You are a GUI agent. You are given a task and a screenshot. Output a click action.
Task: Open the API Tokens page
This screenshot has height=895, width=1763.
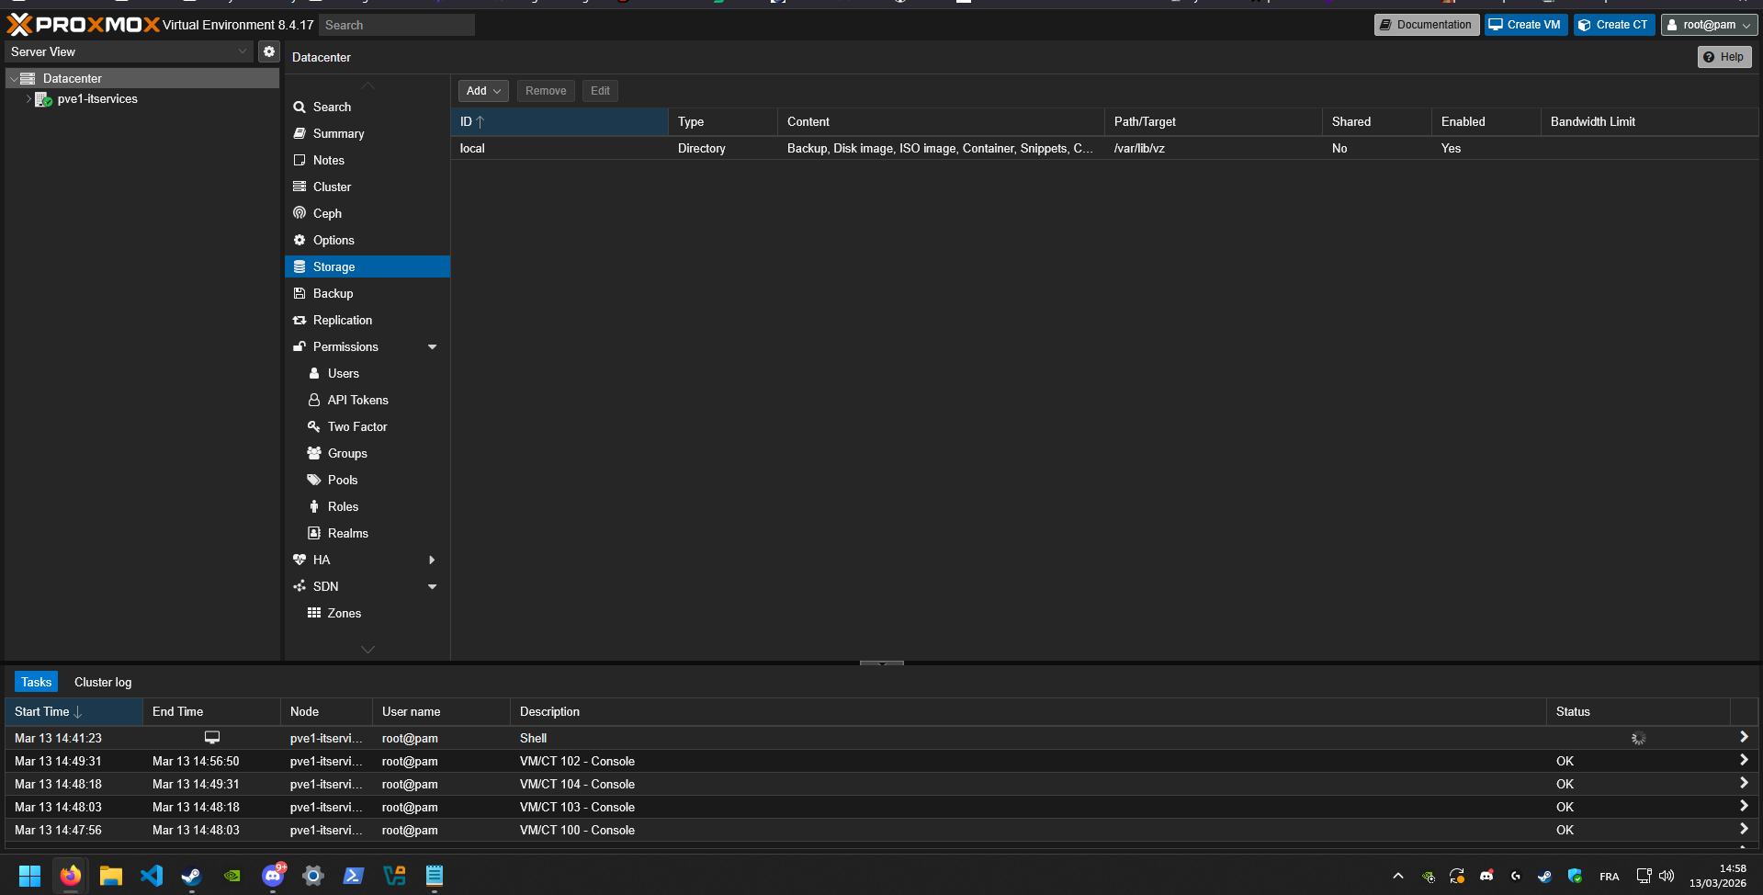357,400
